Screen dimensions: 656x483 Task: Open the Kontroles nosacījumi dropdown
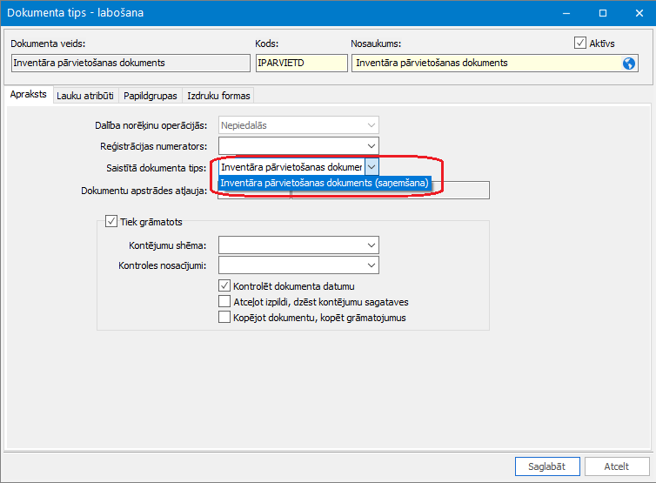(x=372, y=265)
